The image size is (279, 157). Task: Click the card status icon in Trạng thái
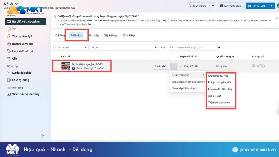click(x=254, y=66)
